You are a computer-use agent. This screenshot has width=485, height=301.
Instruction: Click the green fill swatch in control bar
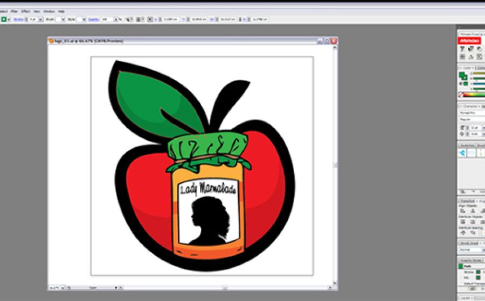(x=4, y=19)
